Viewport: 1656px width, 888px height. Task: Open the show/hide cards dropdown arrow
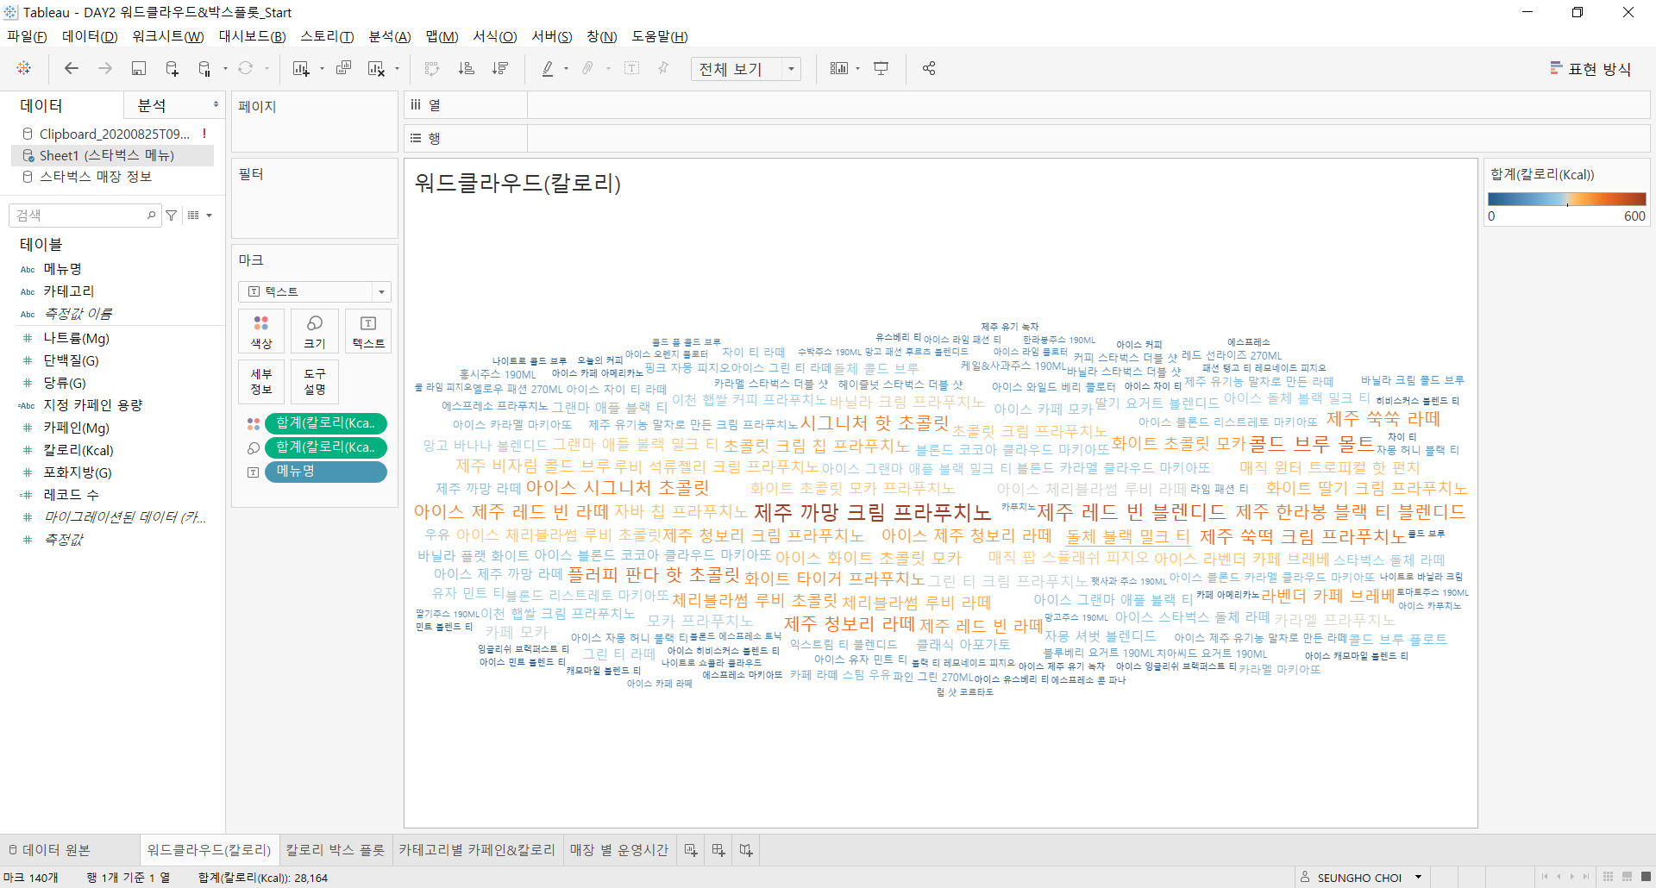(858, 69)
